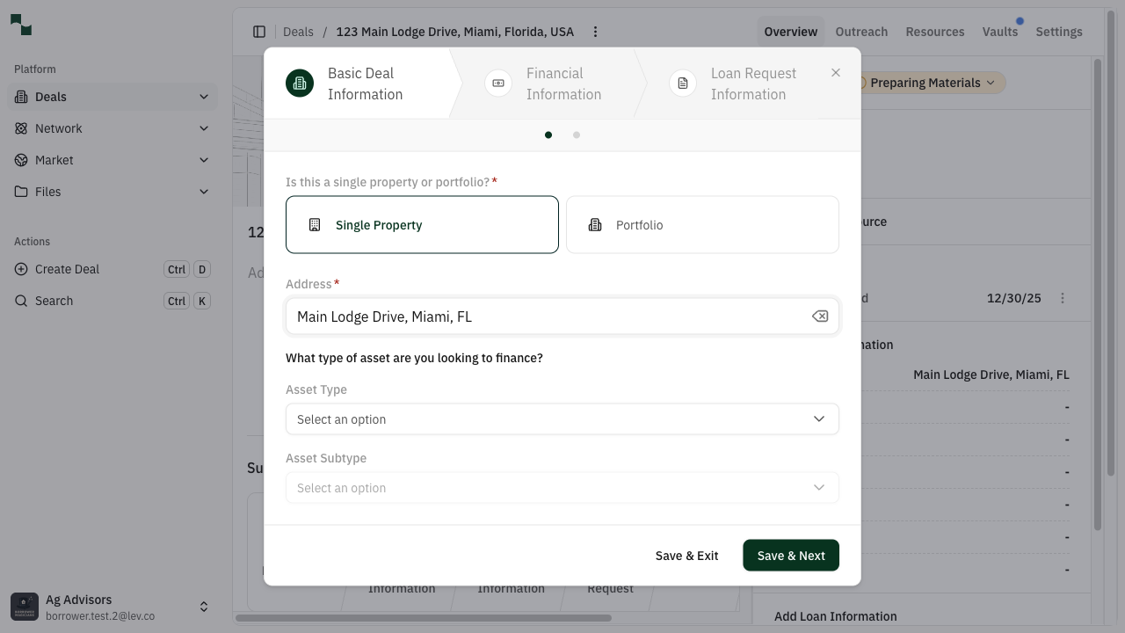
Task: Select the Deals icon in the sidebar
Action: pos(19,97)
